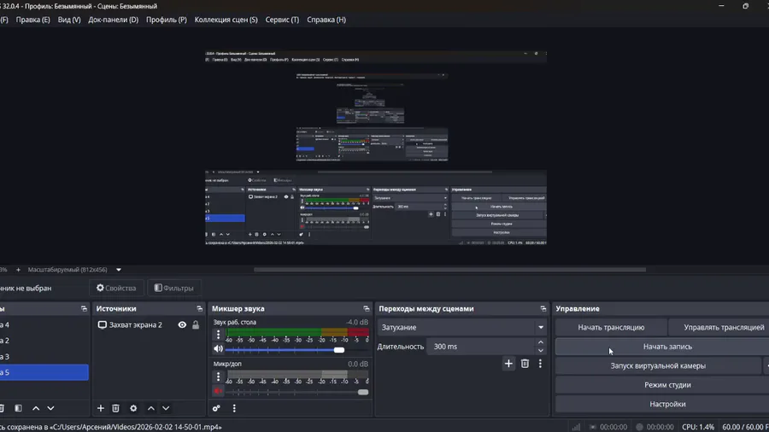Image resolution: width=769 pixels, height=432 pixels.
Task: Select the Захват экрана 2 source row
Action: 149,324
